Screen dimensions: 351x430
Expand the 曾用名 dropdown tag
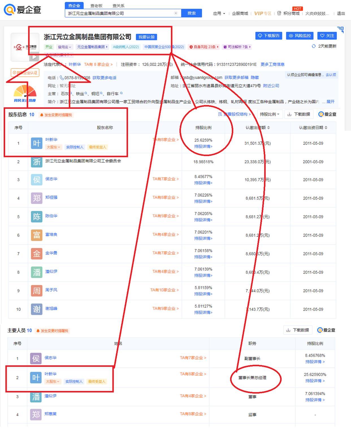(x=65, y=47)
